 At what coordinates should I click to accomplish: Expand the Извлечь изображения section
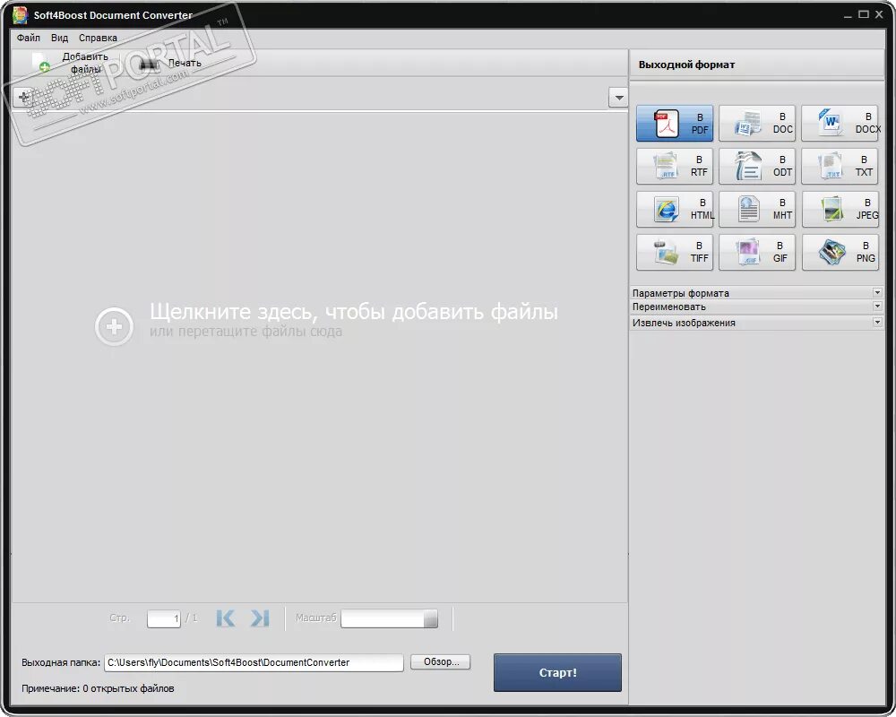(x=757, y=323)
